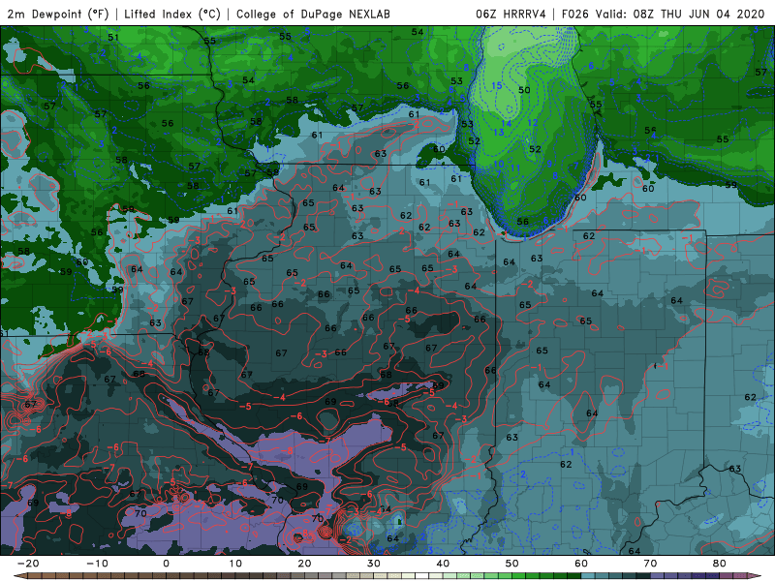Click the "College of DuPage NEXLAB" label

click(x=313, y=14)
